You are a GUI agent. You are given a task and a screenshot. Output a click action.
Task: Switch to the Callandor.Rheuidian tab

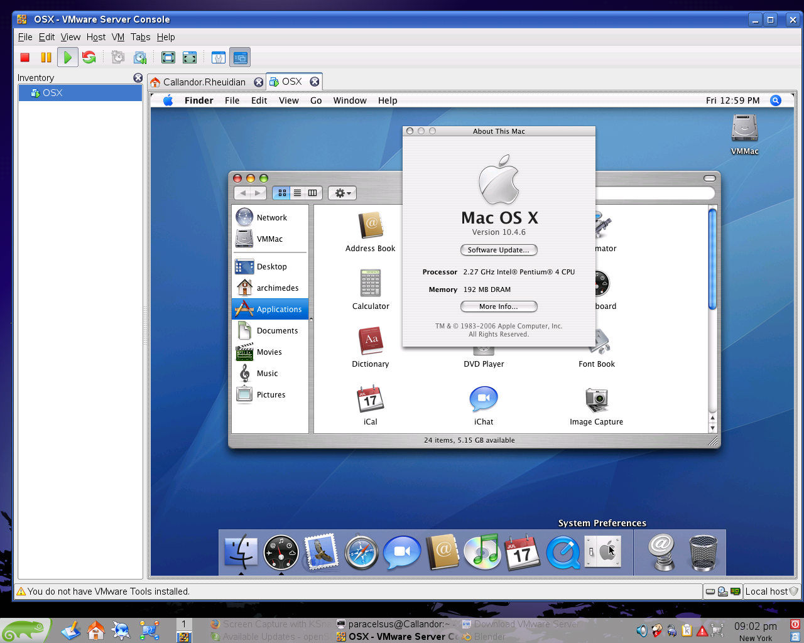click(x=204, y=82)
